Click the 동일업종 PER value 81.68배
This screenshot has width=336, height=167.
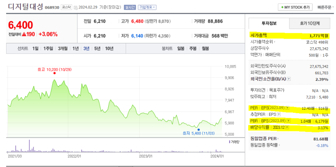tap(321, 139)
